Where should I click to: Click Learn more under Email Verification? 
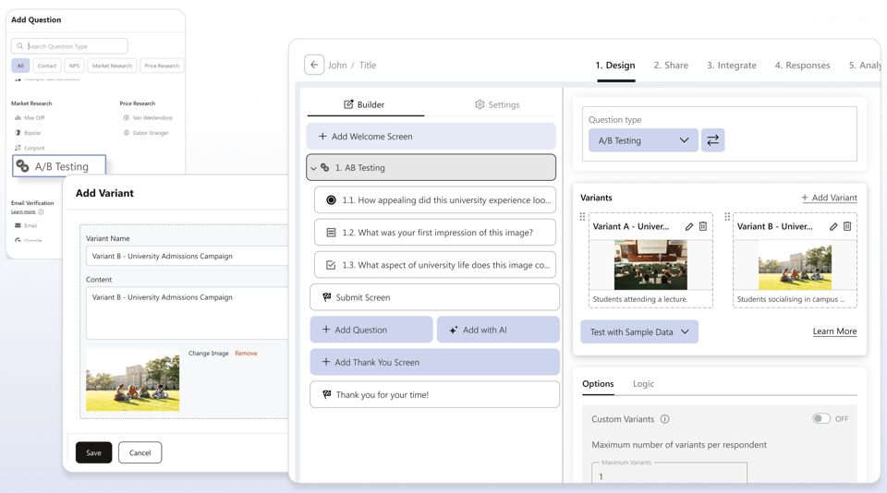[x=23, y=212]
